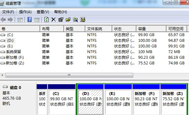This screenshot has width=189, height=115.
Task: Open the 查看(V) menu
Action: tap(43, 12)
